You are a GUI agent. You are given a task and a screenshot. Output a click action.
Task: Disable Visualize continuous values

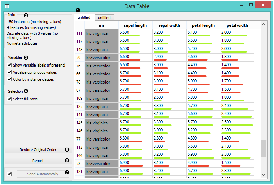[9, 72]
